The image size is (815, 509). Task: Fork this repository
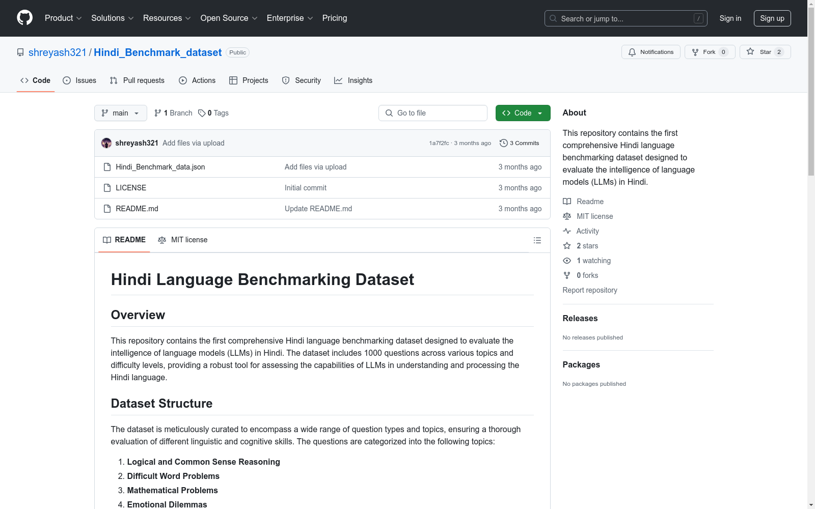[710, 52]
